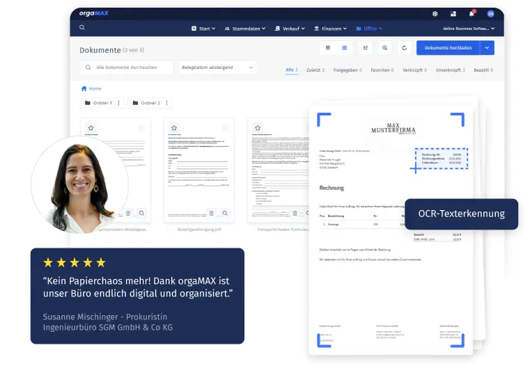Open the Abstellgenehmigung.pdf thumbnail

point(199,170)
